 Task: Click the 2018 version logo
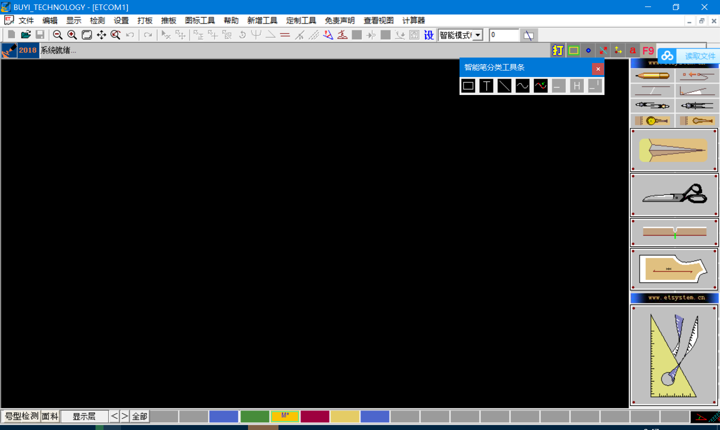pyautogui.click(x=28, y=50)
